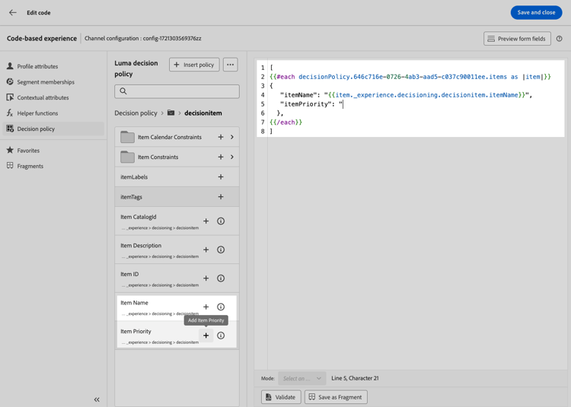Open the Mode dropdown selector
571x407 pixels.
(302, 378)
